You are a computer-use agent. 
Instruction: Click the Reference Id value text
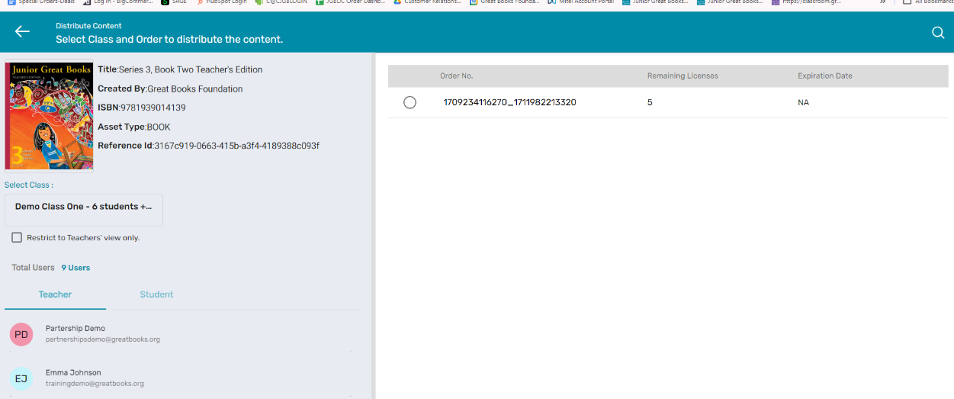(236, 146)
